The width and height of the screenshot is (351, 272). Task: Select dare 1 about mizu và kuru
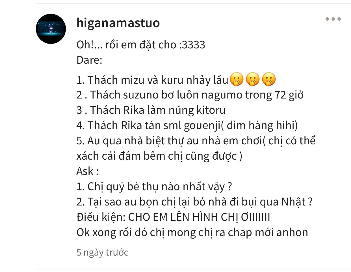click(x=152, y=80)
